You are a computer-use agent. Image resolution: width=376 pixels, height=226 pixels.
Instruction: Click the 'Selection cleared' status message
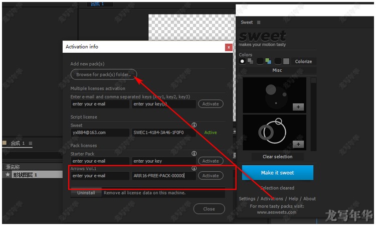click(277, 188)
